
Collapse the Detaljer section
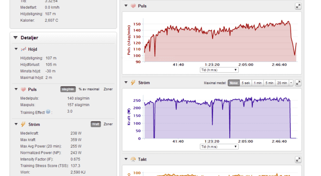pyautogui.click(x=15, y=38)
